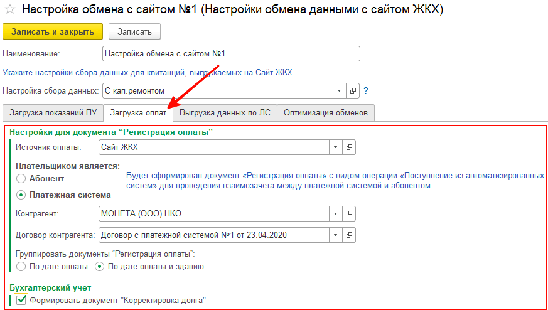The width and height of the screenshot is (548, 310).
Task: Toggle Формировать документ Корректировка долга checkbox
Action: coord(22,301)
